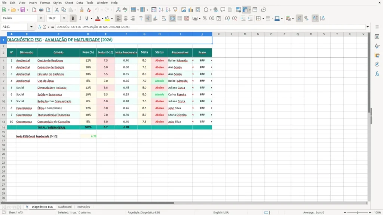Viewport: 383px width, 215px height.
Task: Insert a pivot table icon
Action: pyautogui.click(x=198, y=10)
